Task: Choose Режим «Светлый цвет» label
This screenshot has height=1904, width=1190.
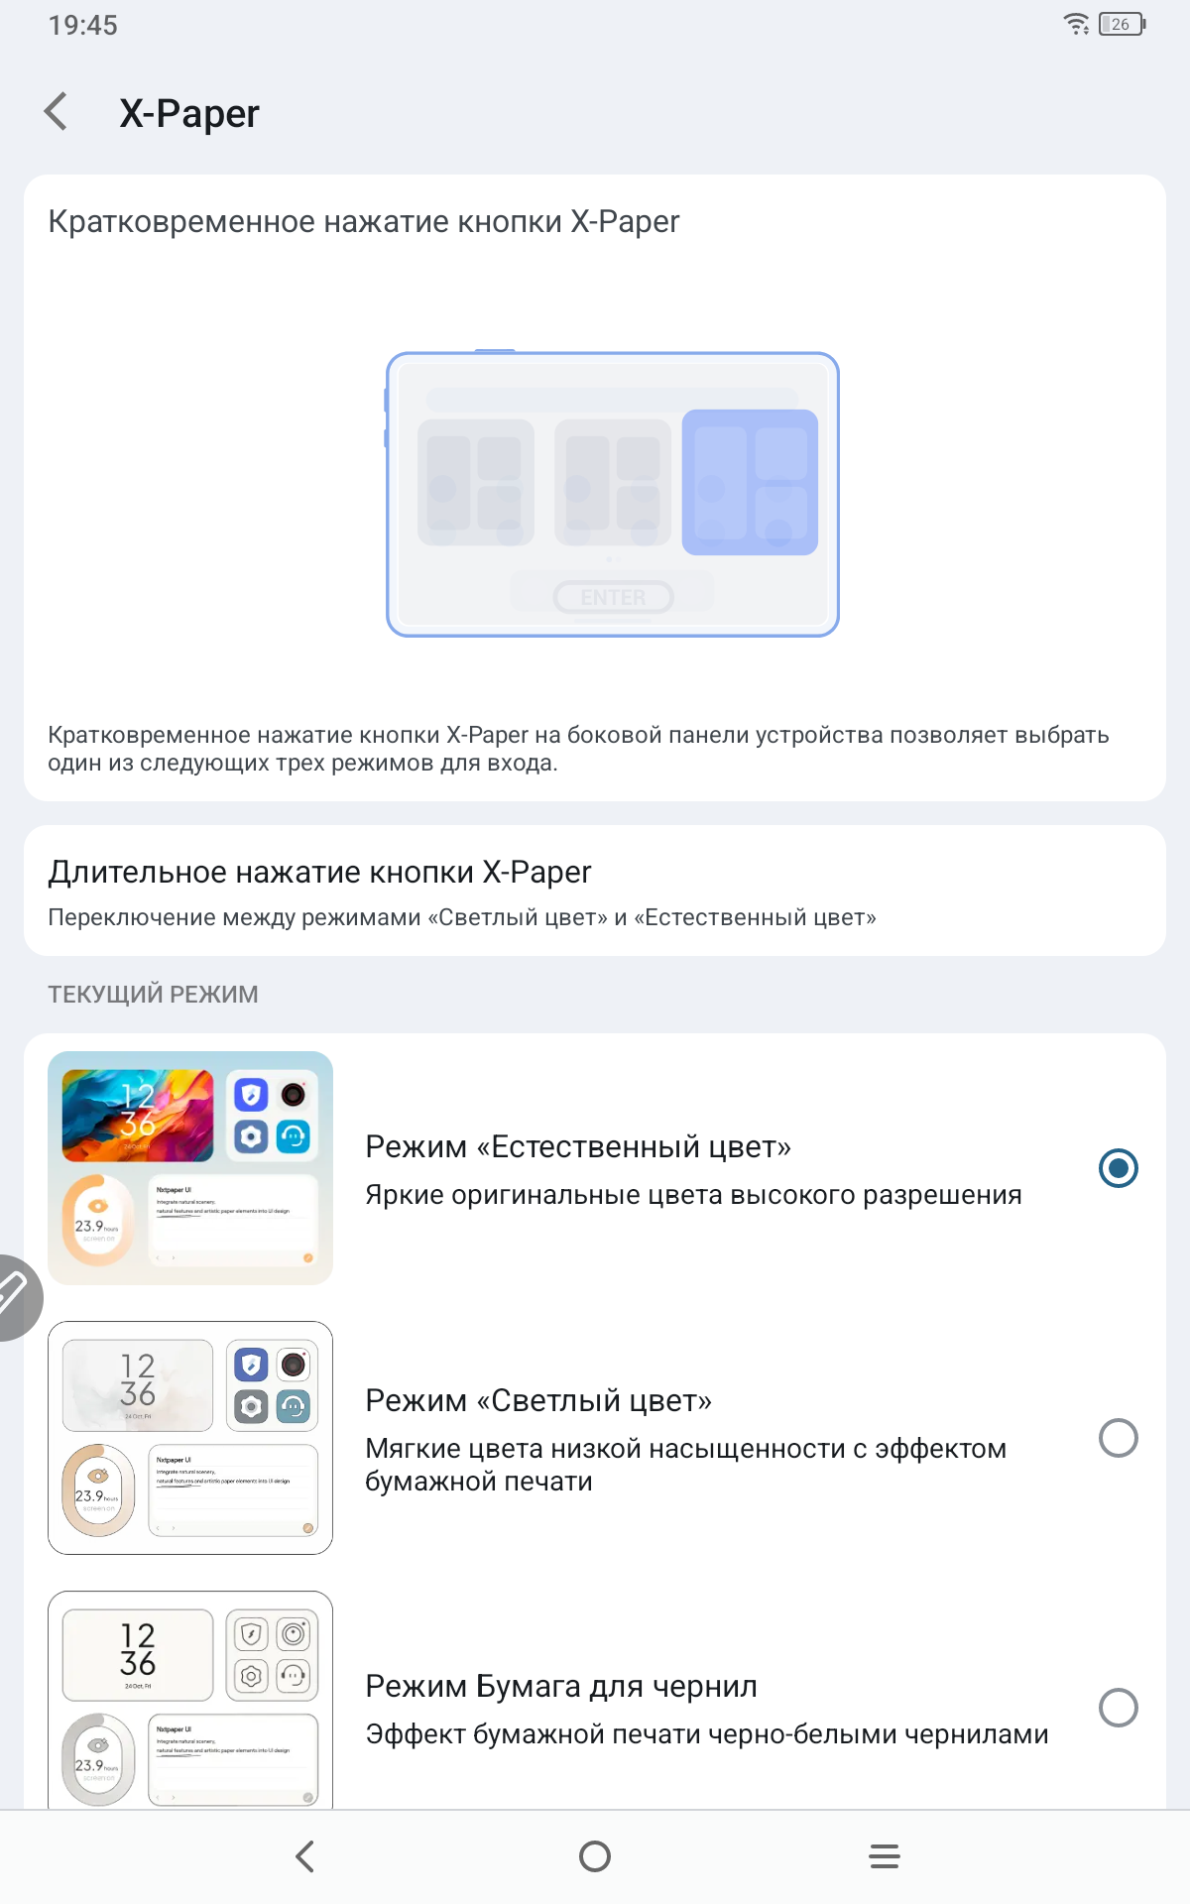Action: (x=538, y=1400)
